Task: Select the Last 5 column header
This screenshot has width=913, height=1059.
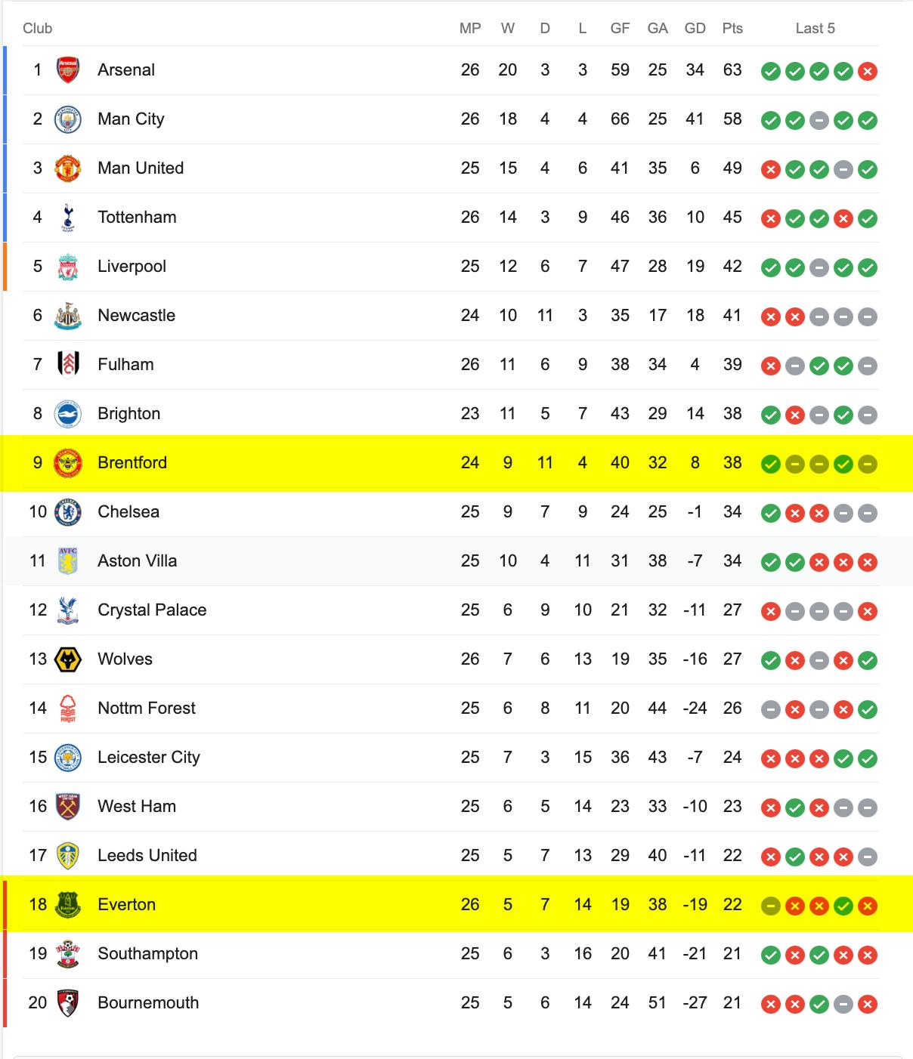Action: coord(816,29)
